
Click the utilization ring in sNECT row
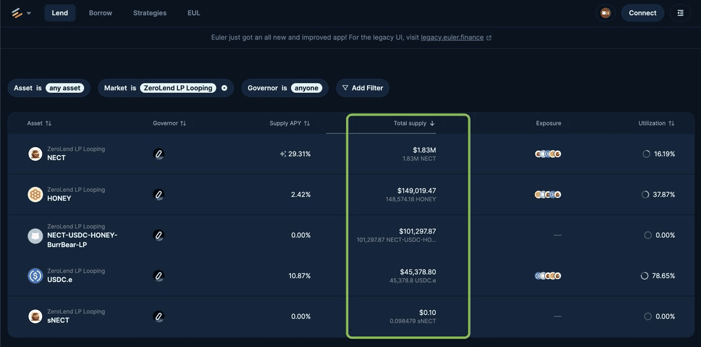click(x=648, y=316)
